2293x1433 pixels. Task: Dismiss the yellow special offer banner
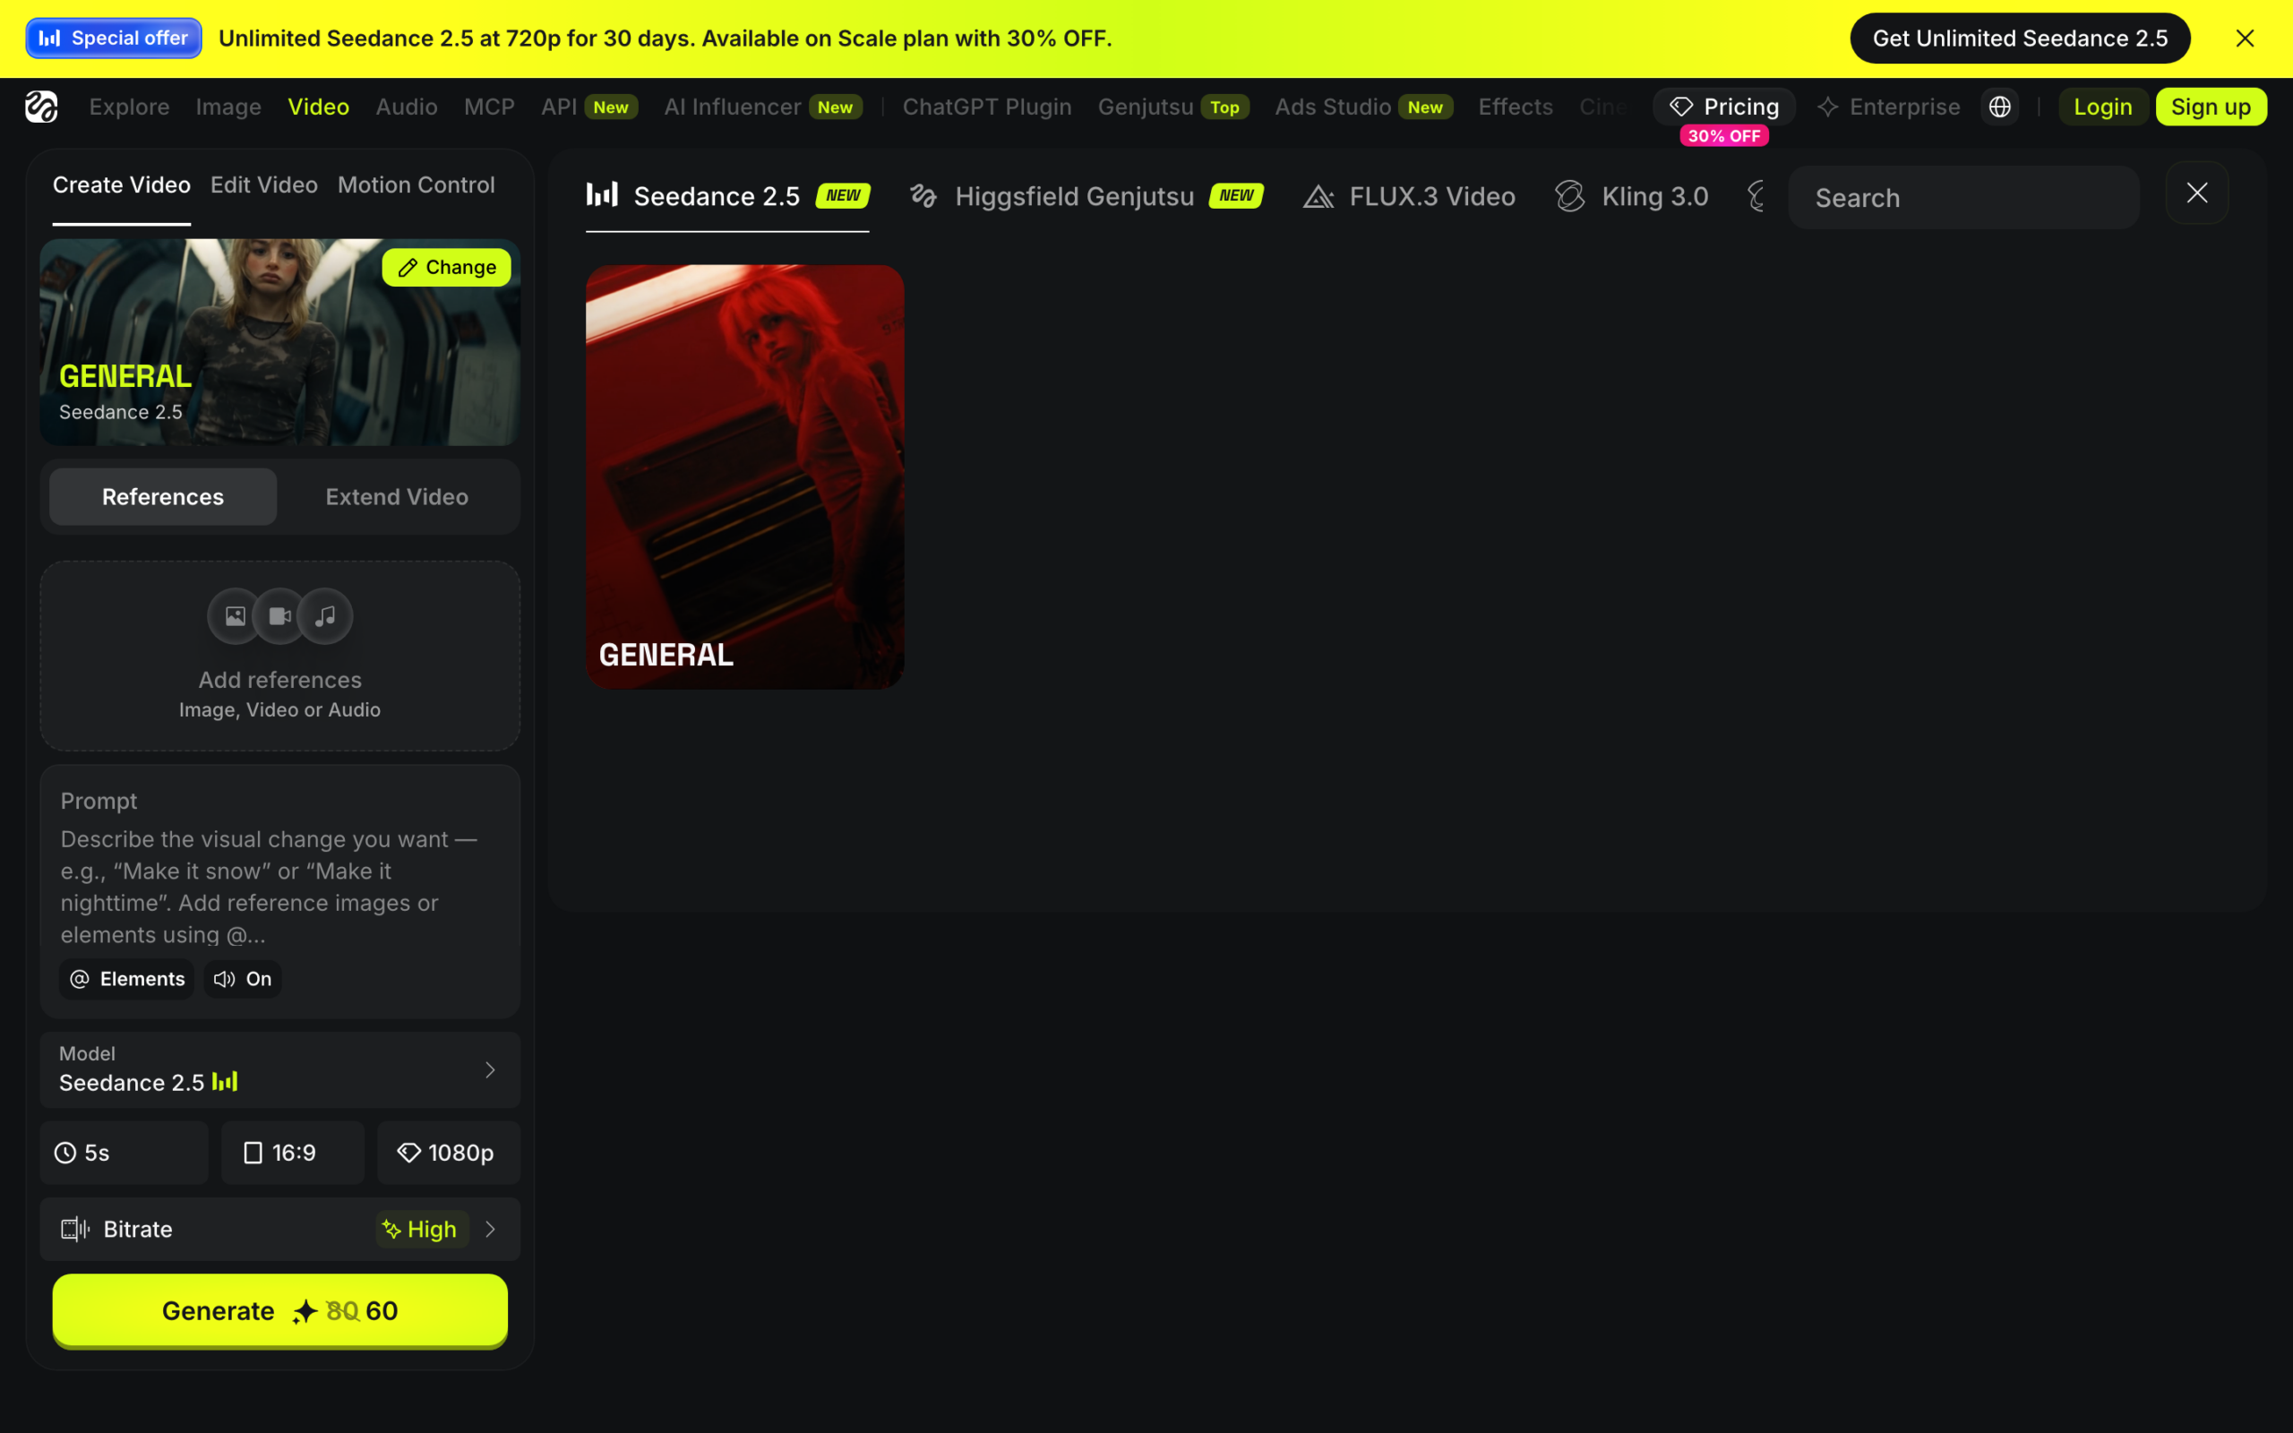[2245, 38]
